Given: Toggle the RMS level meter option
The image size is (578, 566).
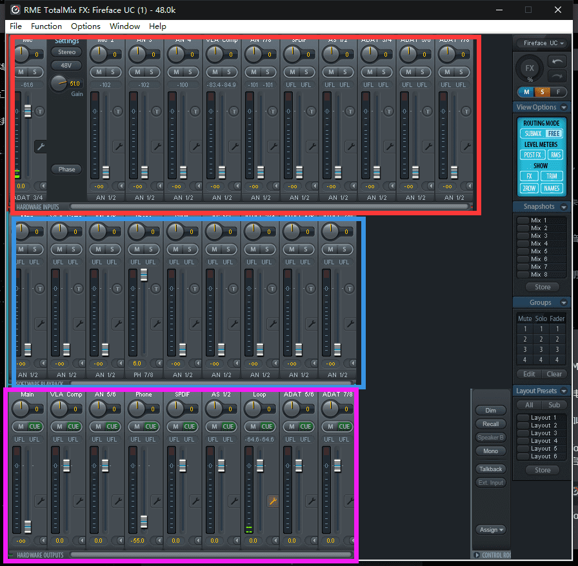Looking at the screenshot, I should coord(555,155).
